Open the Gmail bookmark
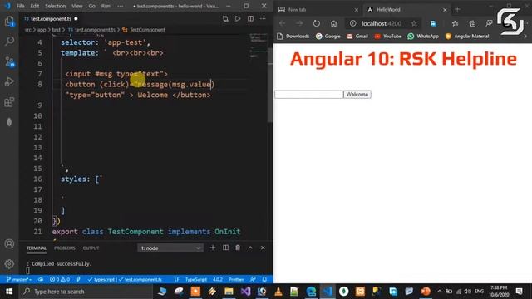532x299 pixels. point(357,37)
